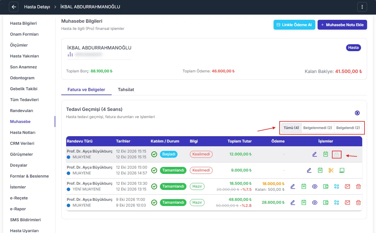The width and height of the screenshot is (376, 233).
Task: Click the Hasta badge on the patient card
Action: (353, 48)
